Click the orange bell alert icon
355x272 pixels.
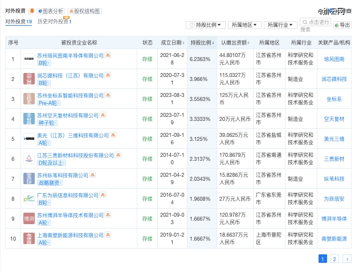(x=32, y=11)
